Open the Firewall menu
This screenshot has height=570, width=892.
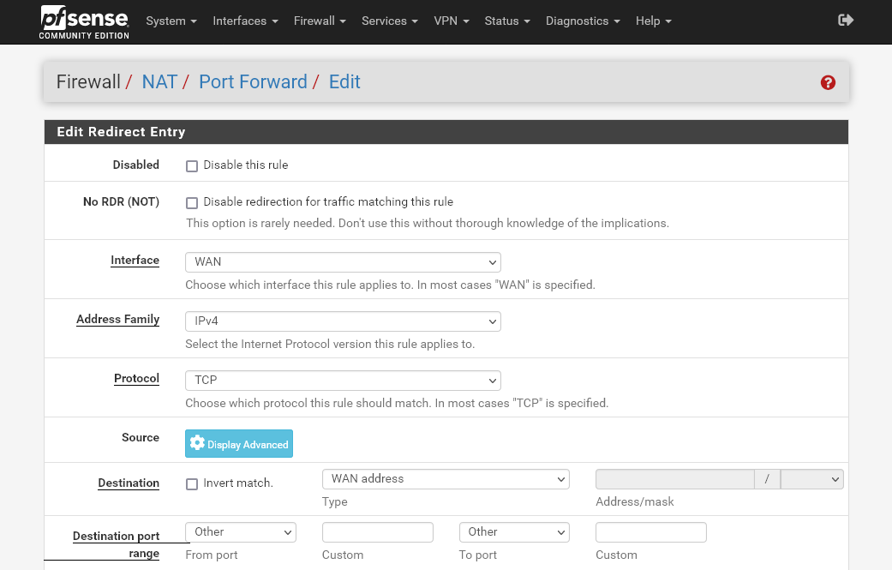point(320,21)
